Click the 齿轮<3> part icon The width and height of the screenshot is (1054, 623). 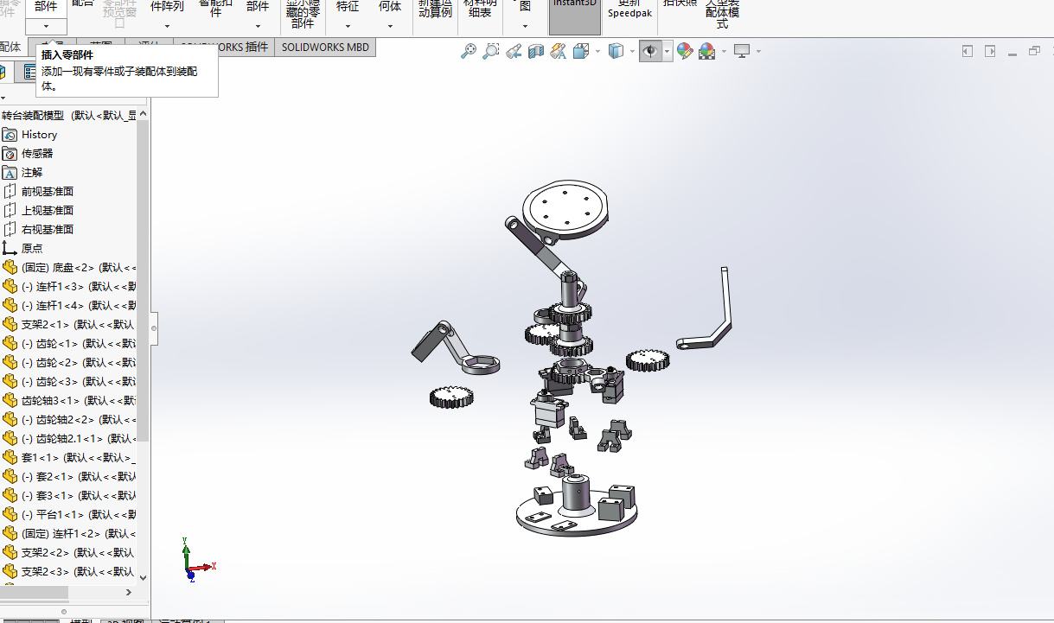(x=10, y=382)
